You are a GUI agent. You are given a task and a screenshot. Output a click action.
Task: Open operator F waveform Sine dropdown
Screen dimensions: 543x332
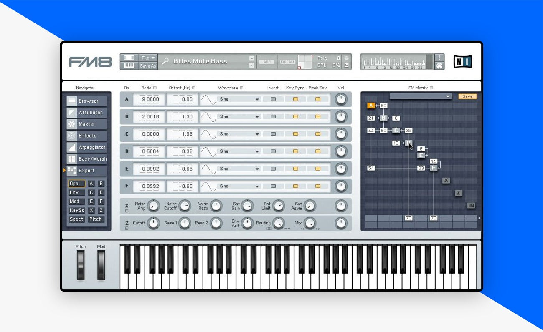click(239, 186)
